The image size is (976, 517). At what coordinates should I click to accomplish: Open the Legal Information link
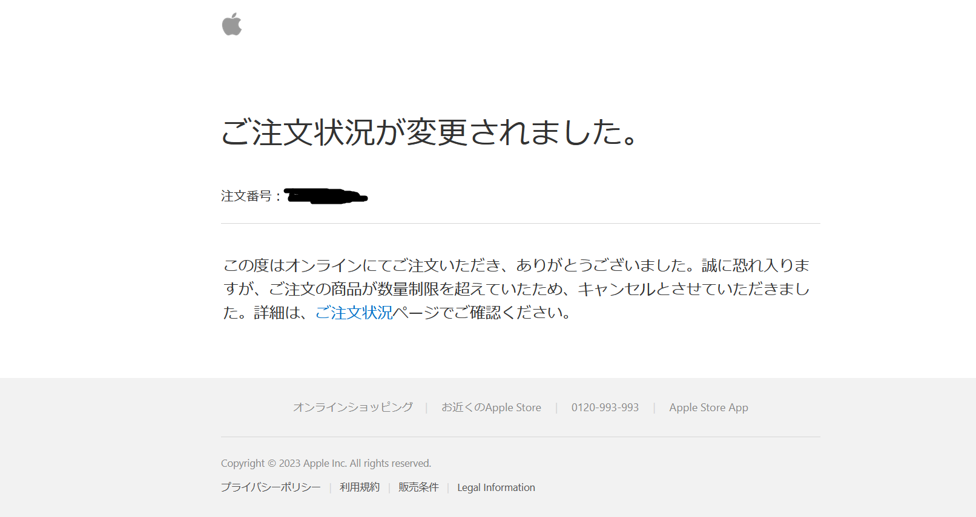pyautogui.click(x=496, y=487)
